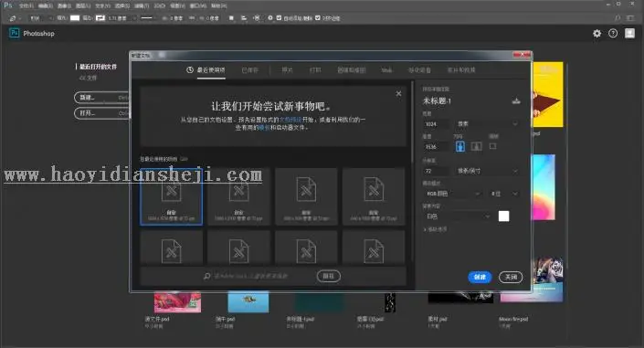
Task: Switch to the 胶片和视频 tab
Action: coord(461,70)
